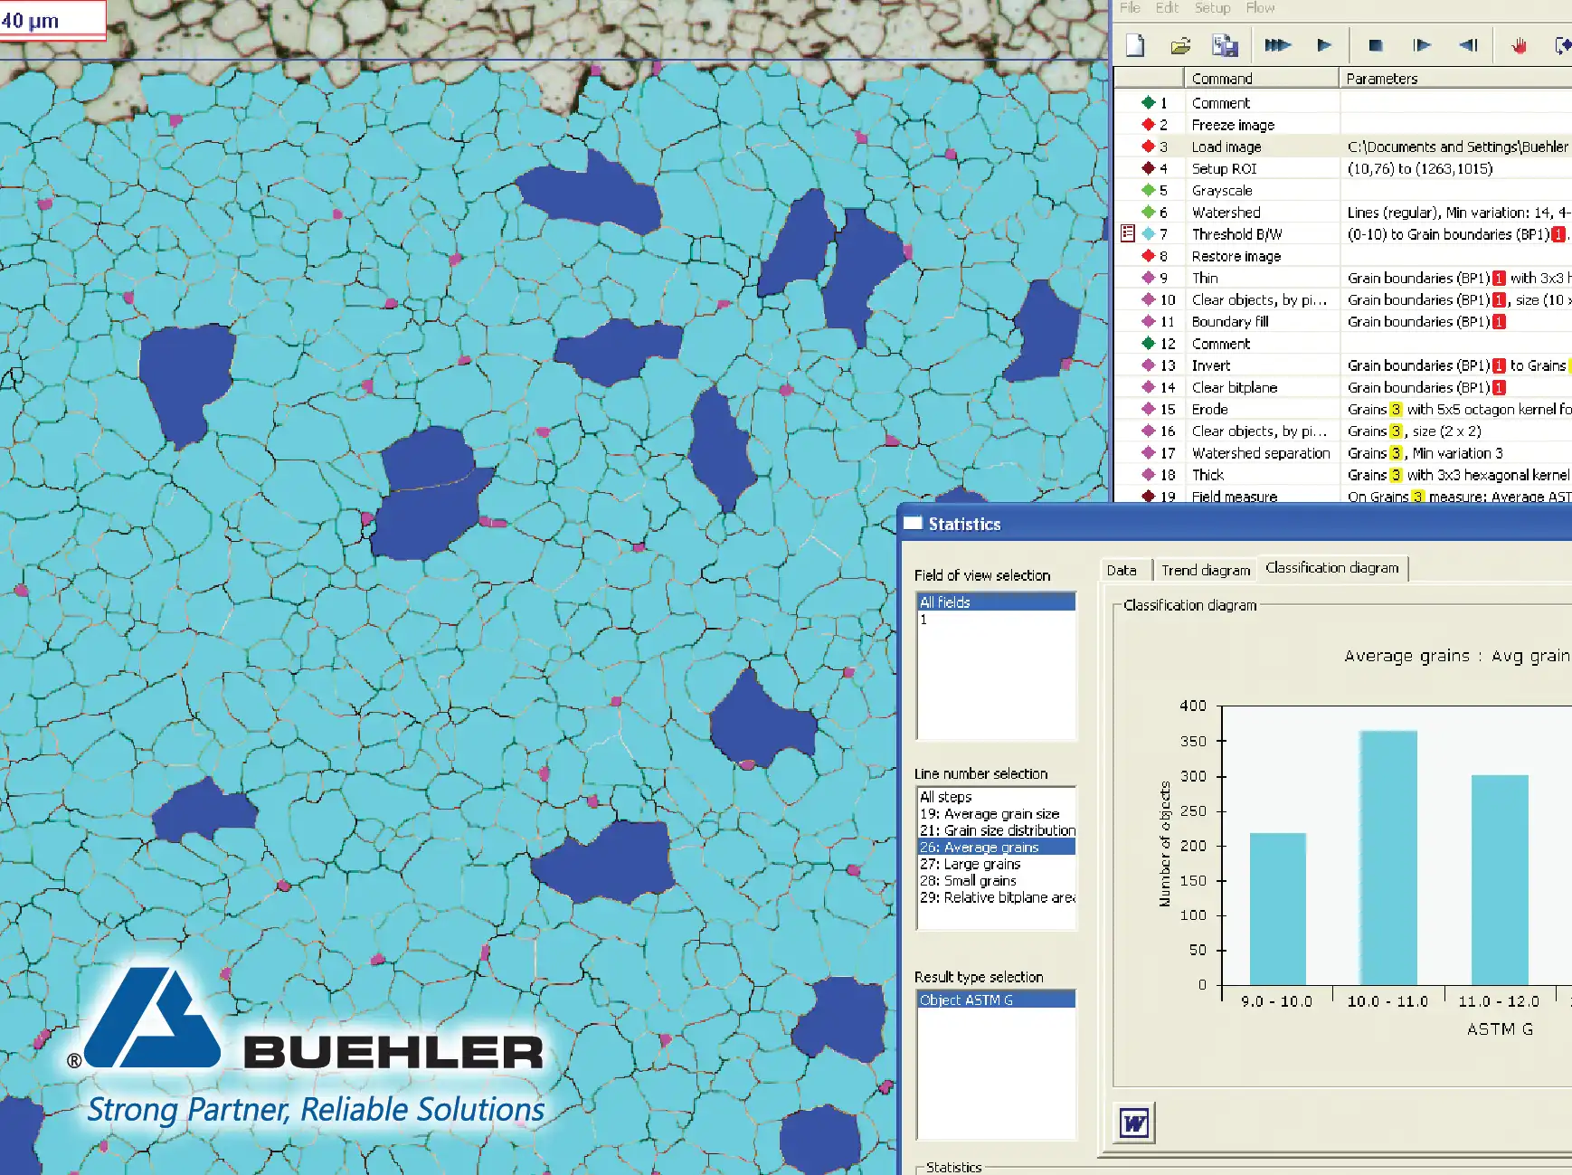Switch to the Trend diagram tab
The height and width of the screenshot is (1175, 1572).
1206,569
